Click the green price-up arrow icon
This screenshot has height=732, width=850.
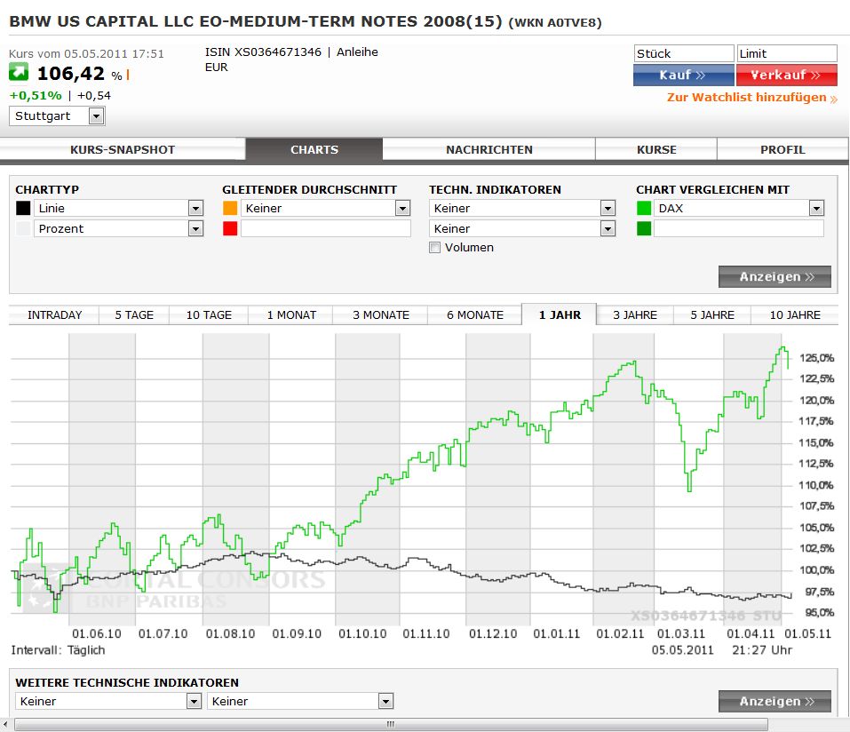[x=19, y=72]
